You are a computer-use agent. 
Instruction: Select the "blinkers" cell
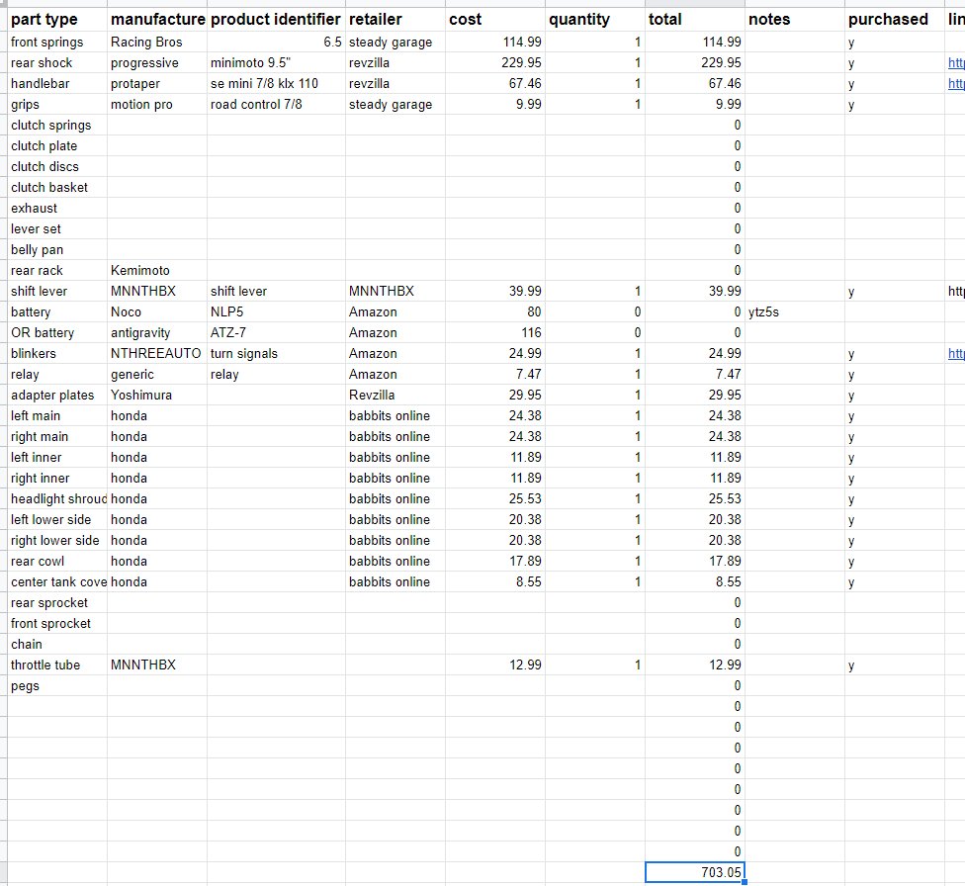(x=57, y=353)
